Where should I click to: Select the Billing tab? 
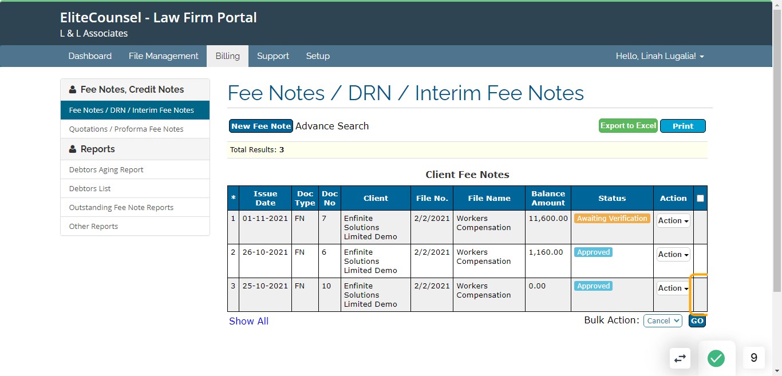point(228,56)
